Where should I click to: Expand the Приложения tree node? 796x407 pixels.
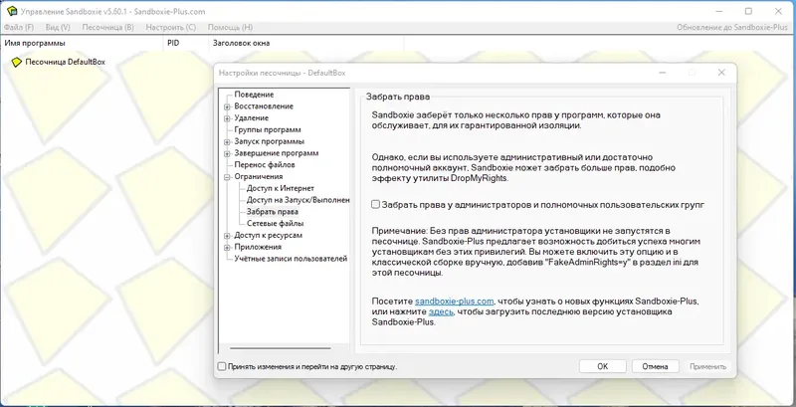(227, 247)
